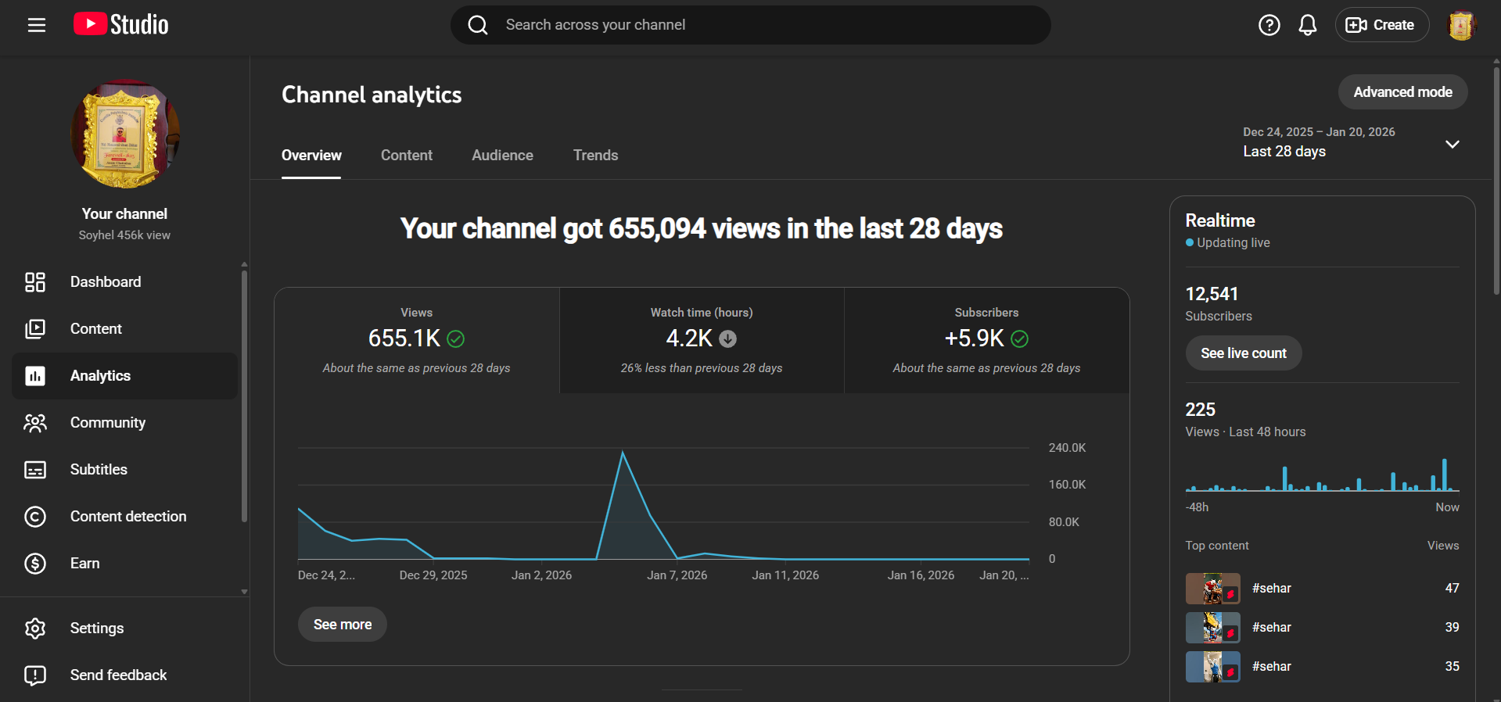
Task: Go to Content detection in sidebar
Action: (127, 517)
